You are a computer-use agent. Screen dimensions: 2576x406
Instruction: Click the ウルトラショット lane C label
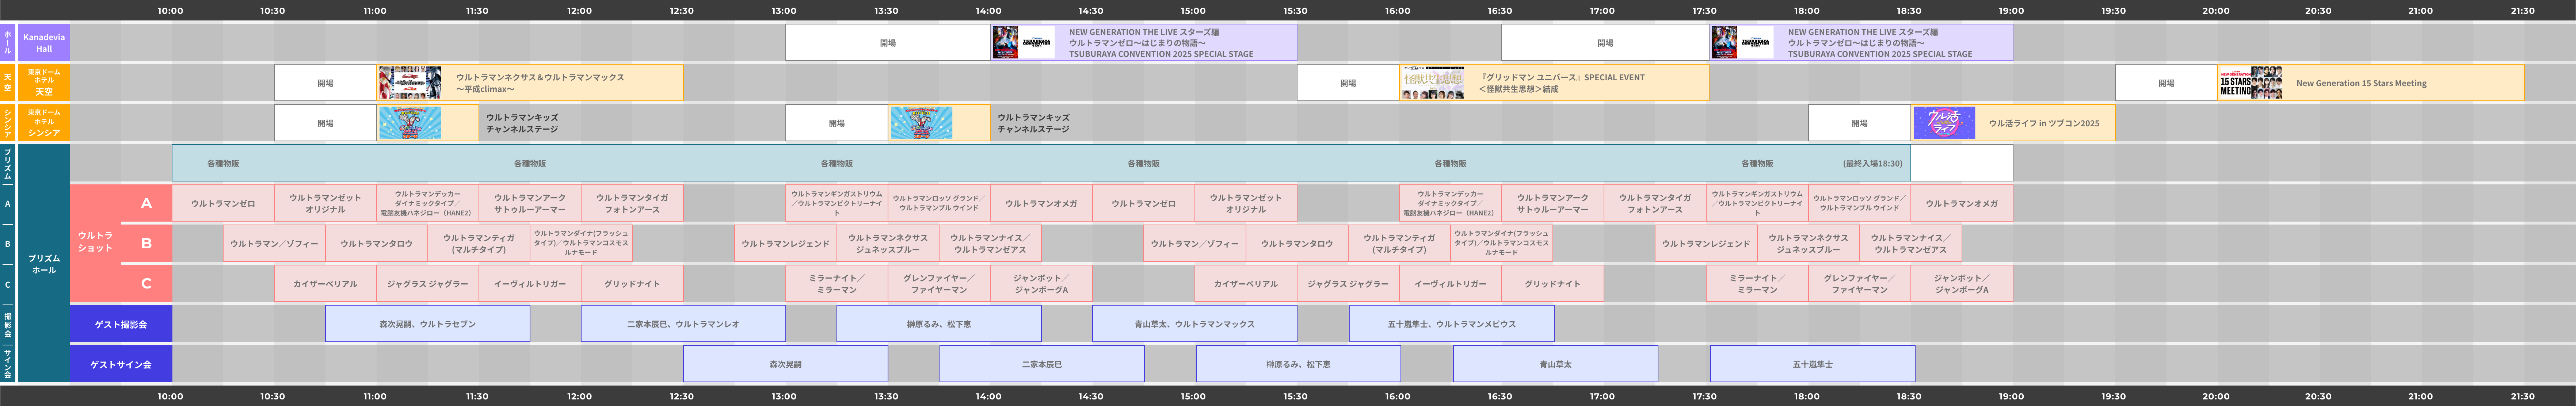coord(146,284)
